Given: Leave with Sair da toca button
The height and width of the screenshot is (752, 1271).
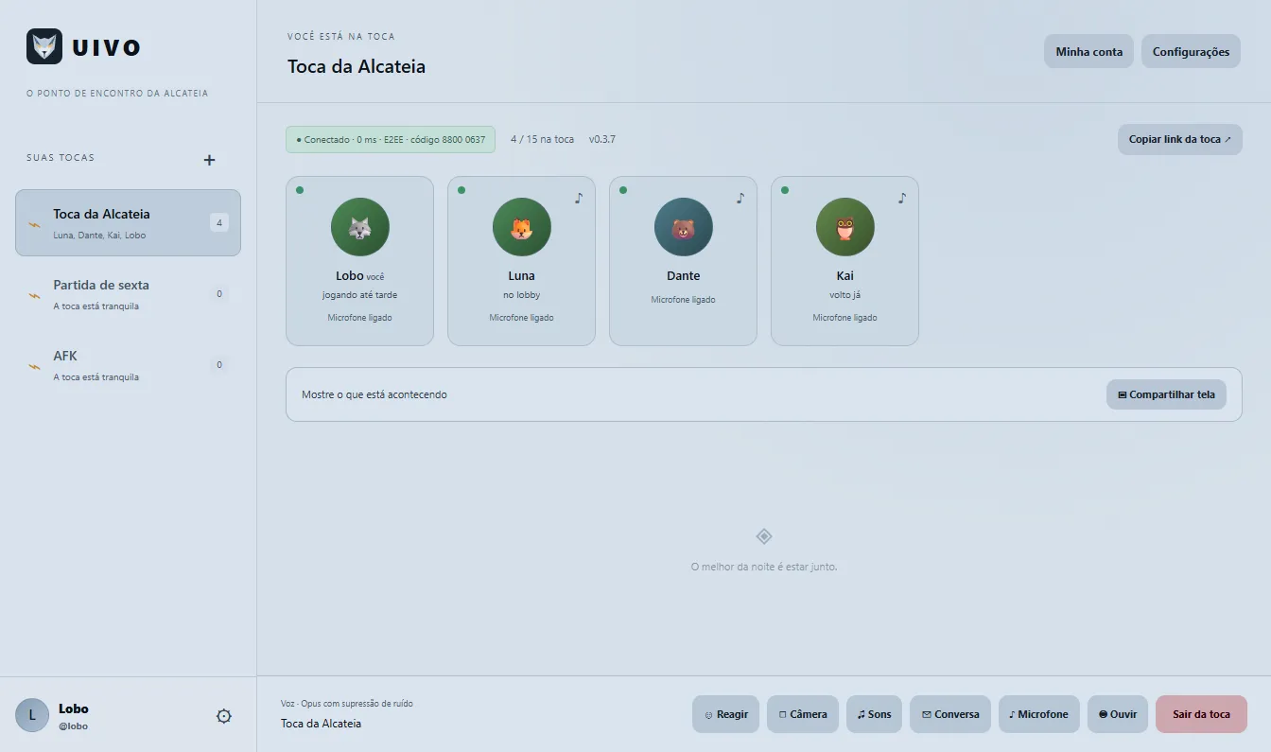Looking at the screenshot, I should (x=1201, y=714).
